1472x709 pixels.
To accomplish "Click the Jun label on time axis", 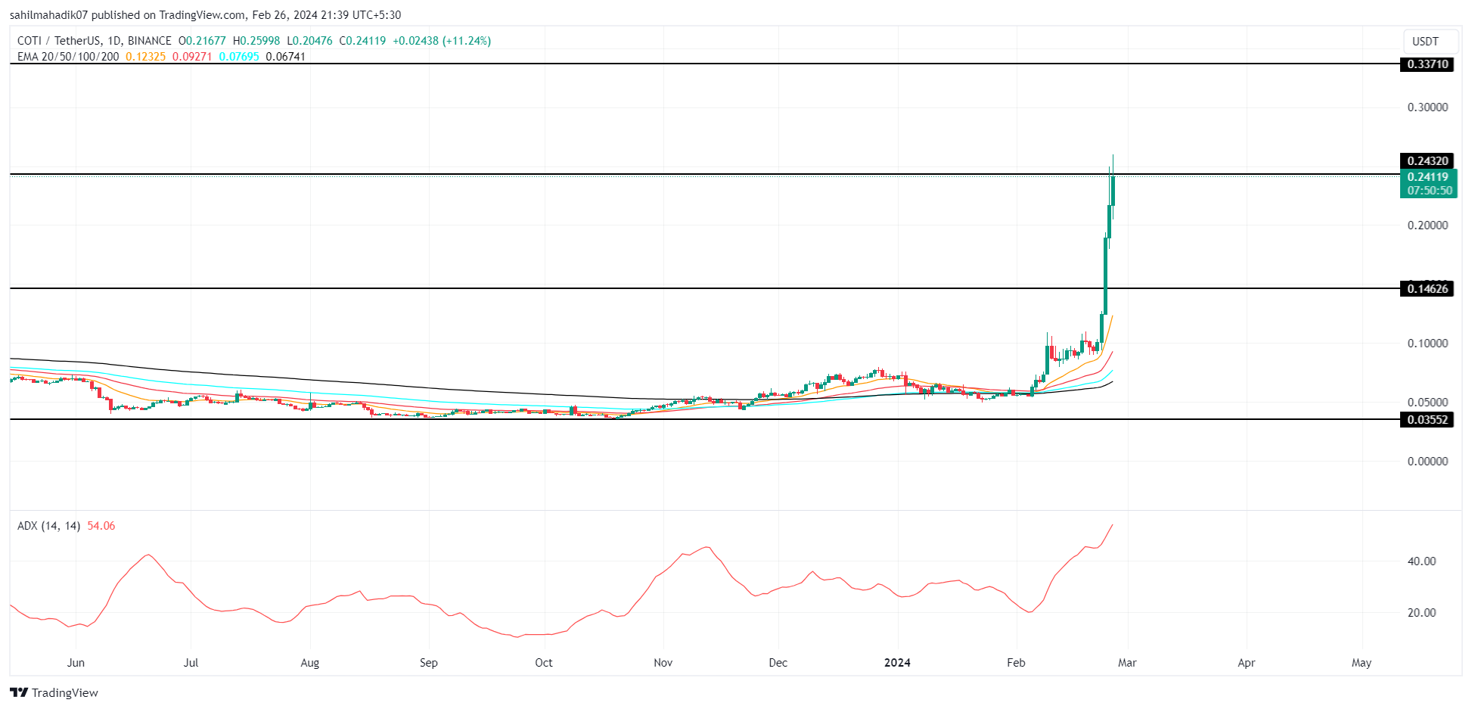I will coord(76,663).
